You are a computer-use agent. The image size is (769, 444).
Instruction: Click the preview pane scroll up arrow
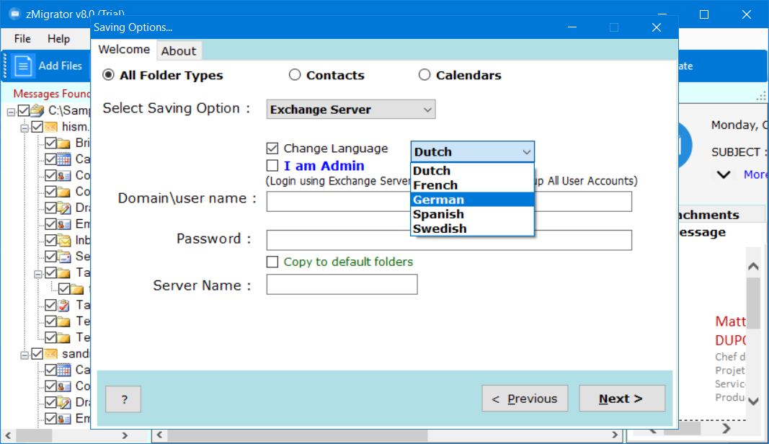coord(753,267)
